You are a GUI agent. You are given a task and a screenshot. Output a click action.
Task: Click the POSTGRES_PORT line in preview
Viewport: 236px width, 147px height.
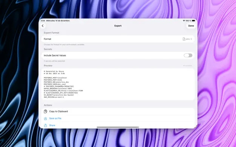[53, 80]
